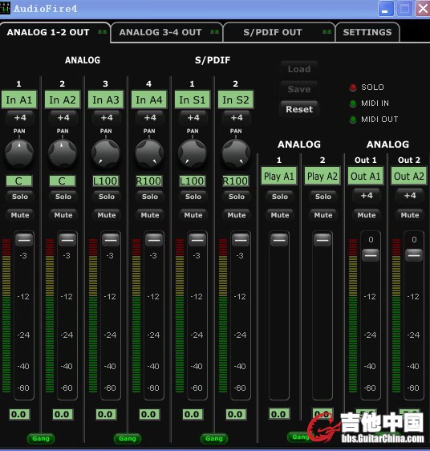Select the ANALOG 1-2 OUT tab

tap(55, 32)
